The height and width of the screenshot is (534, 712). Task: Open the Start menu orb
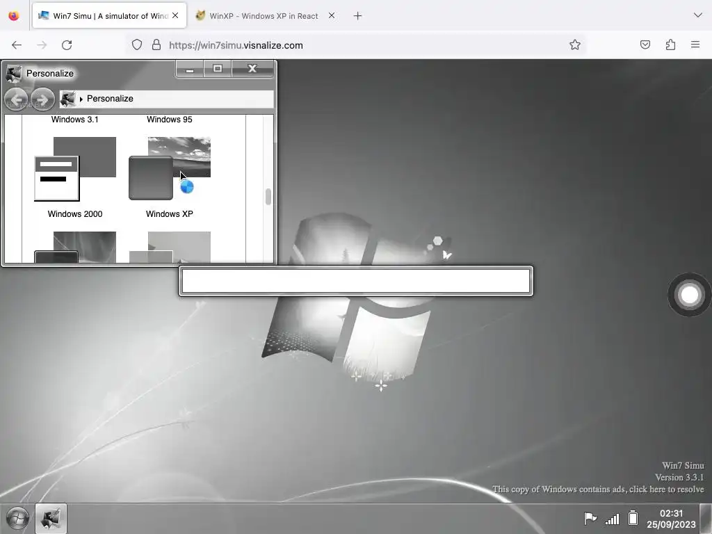pyautogui.click(x=17, y=518)
